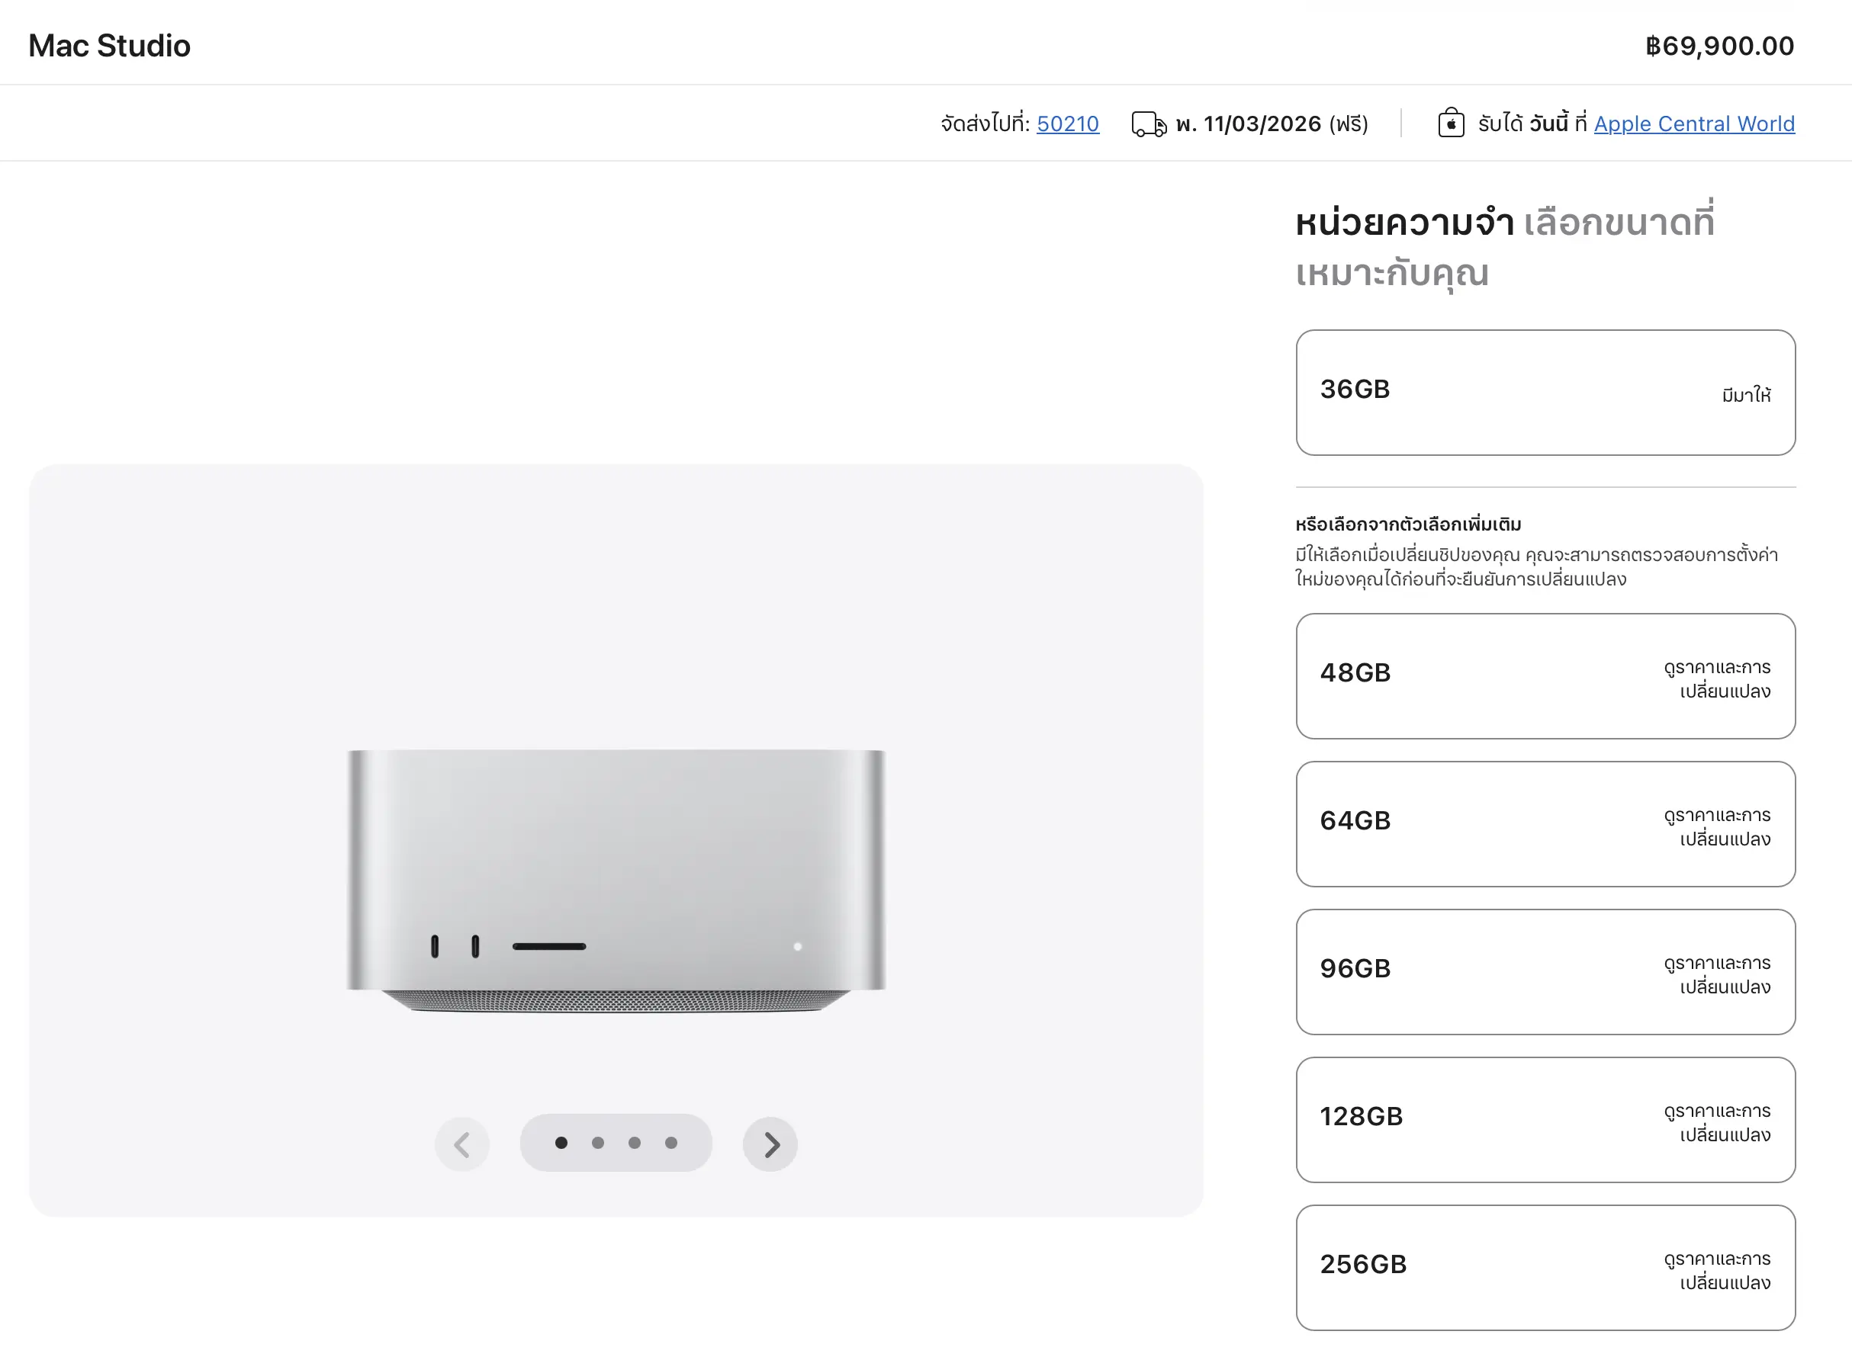Viewport: 1852px width, 1357px height.
Task: Click the Apple shopping bag pickup icon
Action: tap(1451, 124)
